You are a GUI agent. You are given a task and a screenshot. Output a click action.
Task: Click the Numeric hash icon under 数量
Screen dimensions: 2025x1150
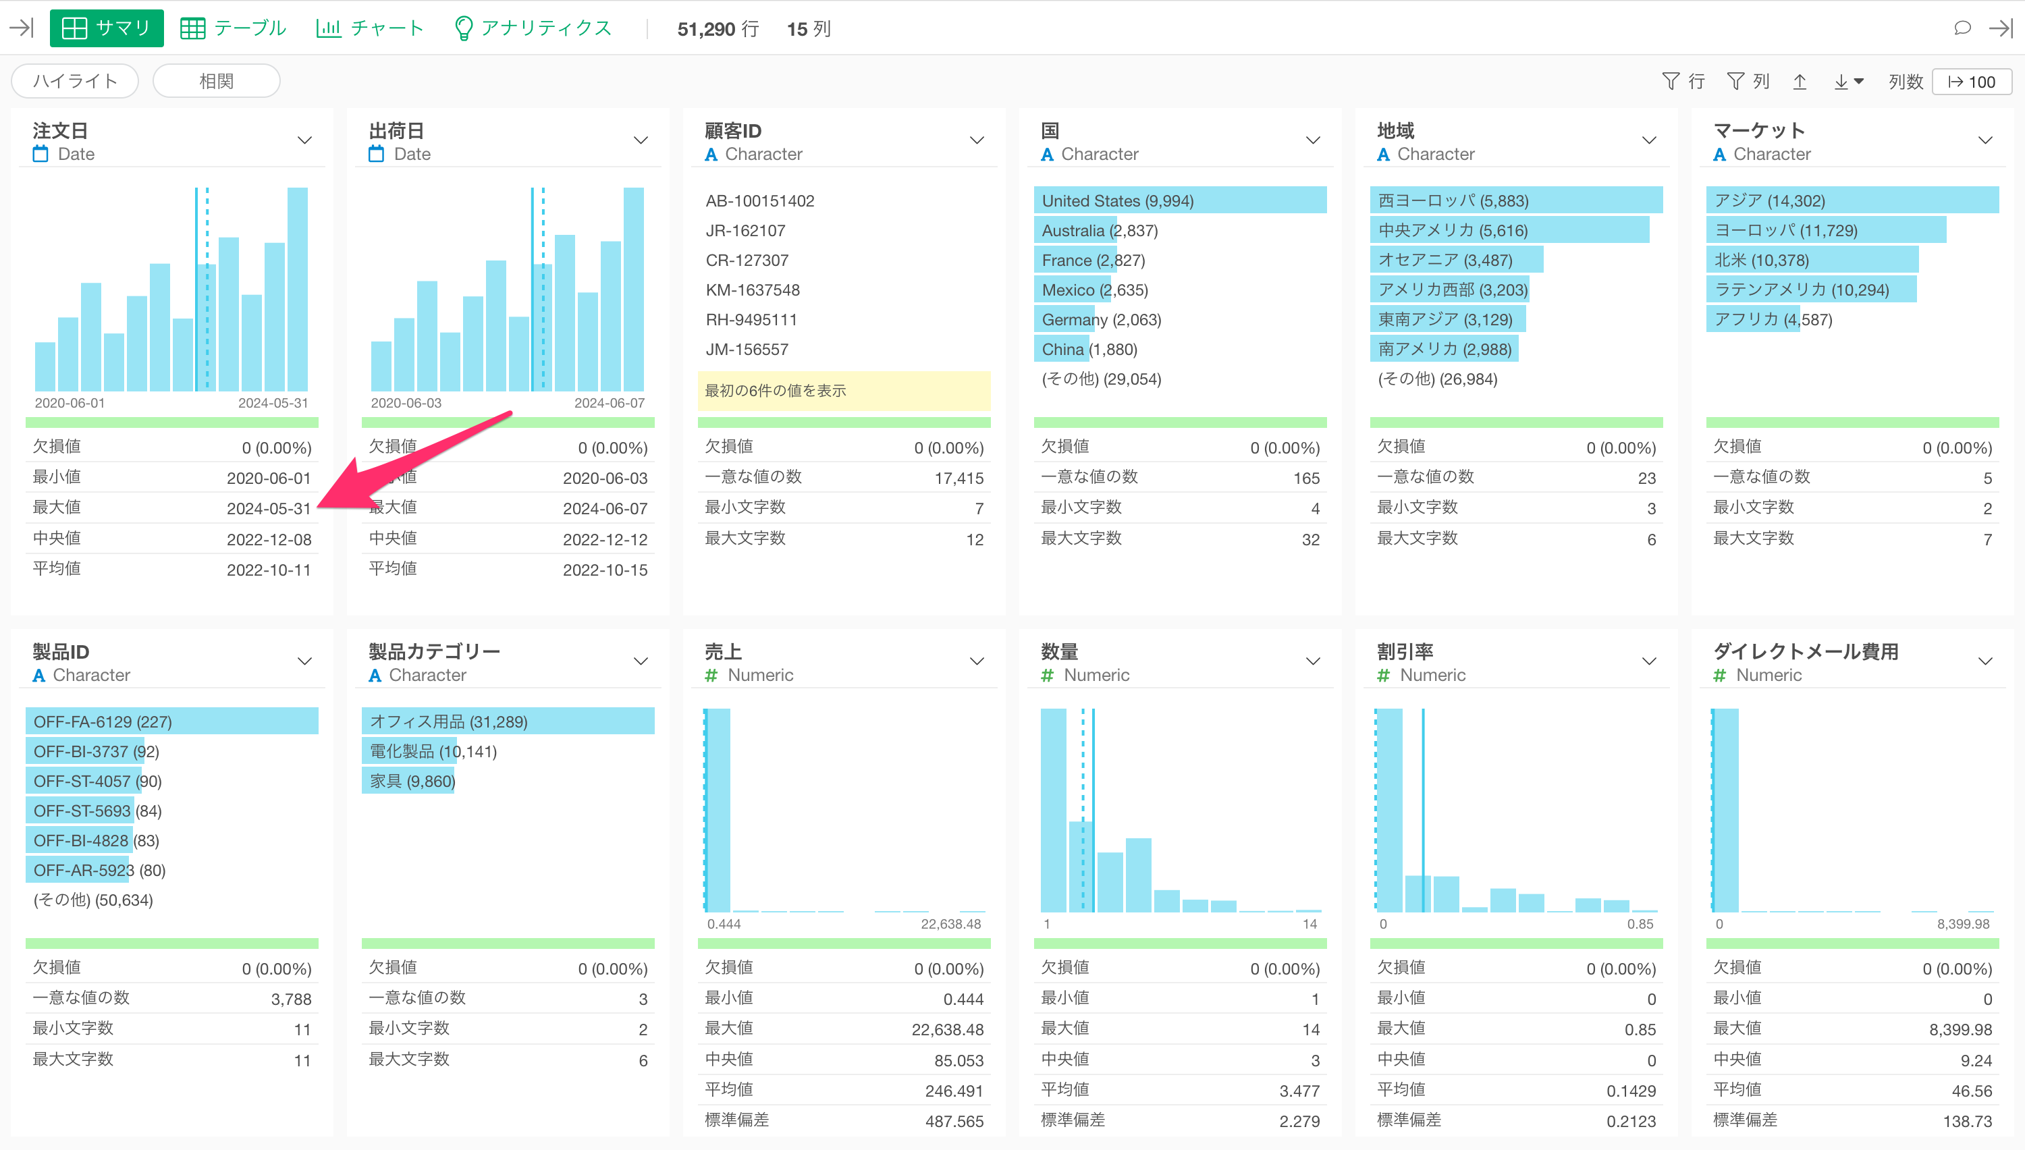point(1047,676)
